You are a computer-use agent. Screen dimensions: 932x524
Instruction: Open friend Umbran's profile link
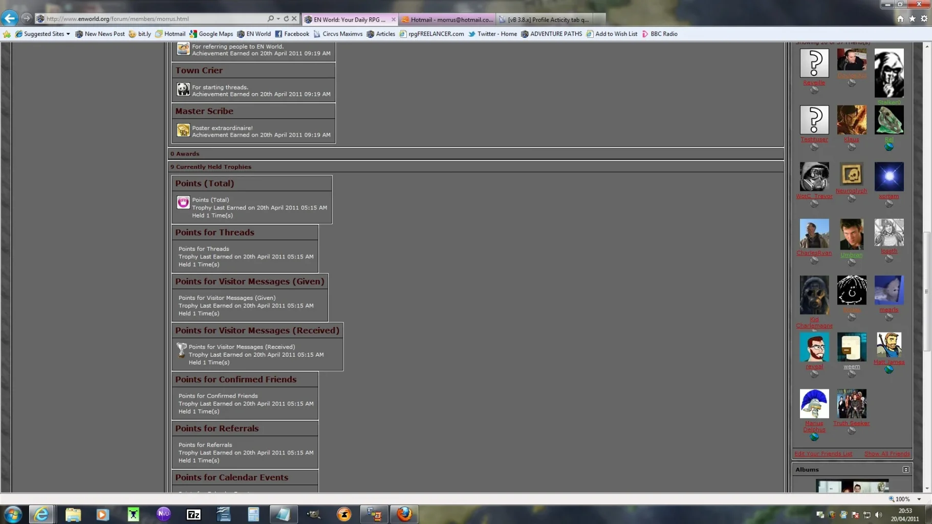[x=851, y=255]
